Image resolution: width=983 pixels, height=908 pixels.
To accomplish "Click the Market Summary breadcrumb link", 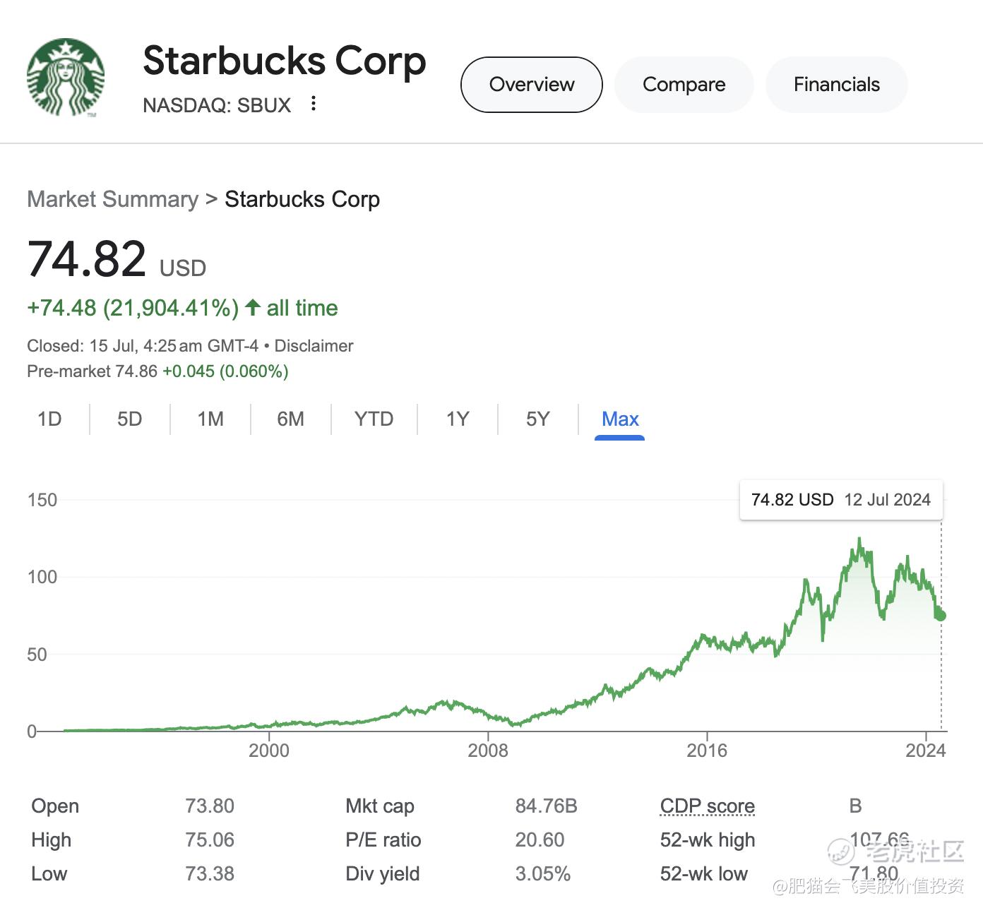I will 112,199.
